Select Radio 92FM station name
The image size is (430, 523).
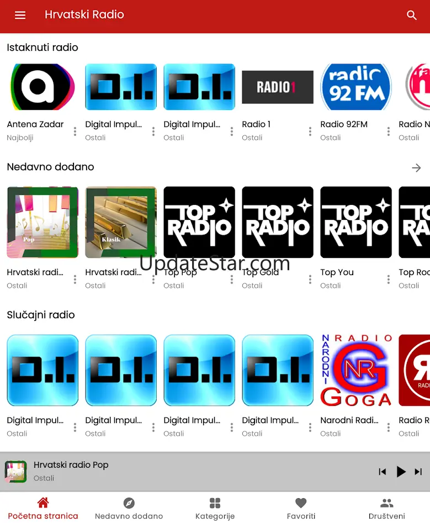[x=344, y=124]
